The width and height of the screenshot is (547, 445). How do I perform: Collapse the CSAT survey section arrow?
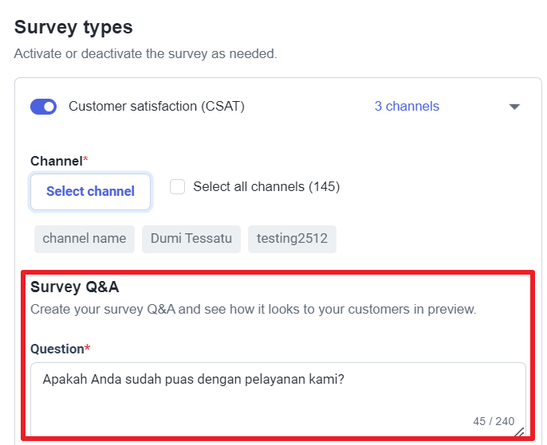(x=514, y=107)
